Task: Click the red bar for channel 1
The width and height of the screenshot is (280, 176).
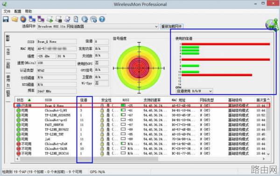Action: (x=226, y=44)
